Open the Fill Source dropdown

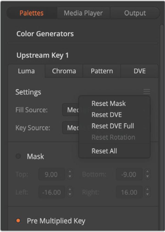[x=70, y=110]
